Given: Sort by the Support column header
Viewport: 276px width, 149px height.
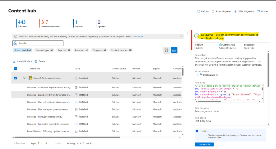Looking at the screenshot, I should click(157, 69).
